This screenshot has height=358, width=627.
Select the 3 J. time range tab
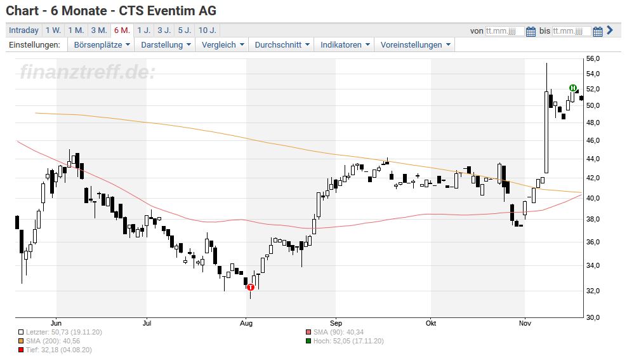[164, 30]
